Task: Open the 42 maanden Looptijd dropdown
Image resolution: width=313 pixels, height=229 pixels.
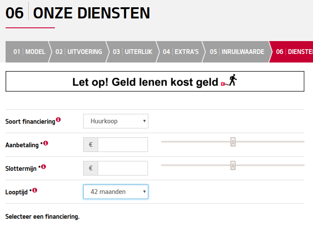Action: point(116,192)
